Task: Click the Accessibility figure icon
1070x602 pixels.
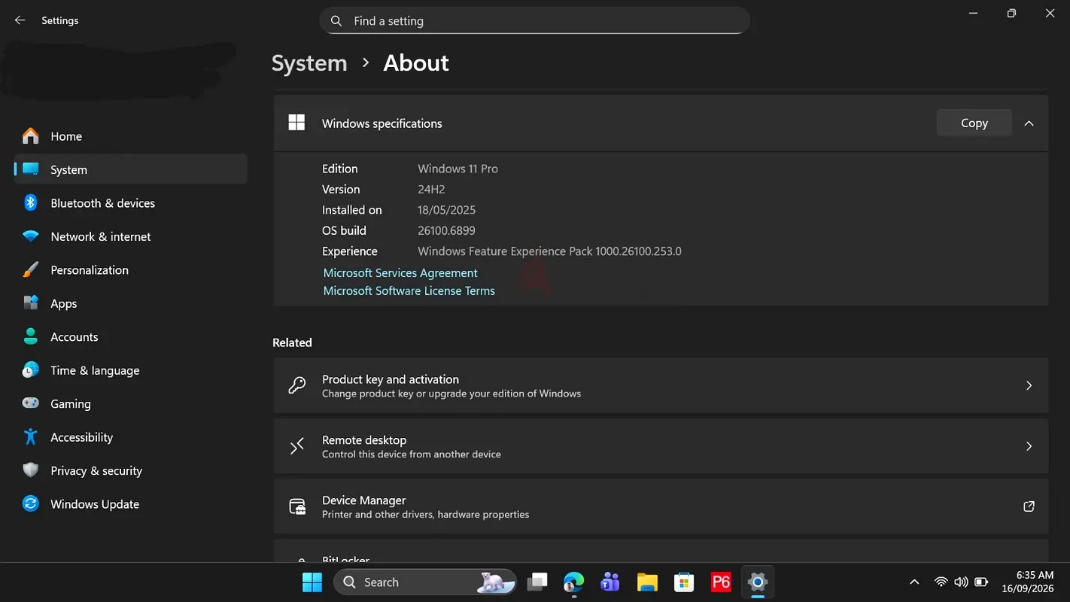Action: (x=31, y=437)
